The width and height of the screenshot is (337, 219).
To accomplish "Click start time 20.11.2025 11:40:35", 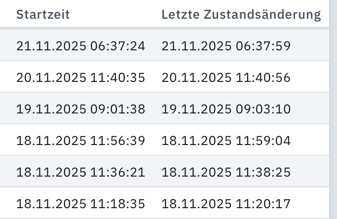I will [x=80, y=77].
